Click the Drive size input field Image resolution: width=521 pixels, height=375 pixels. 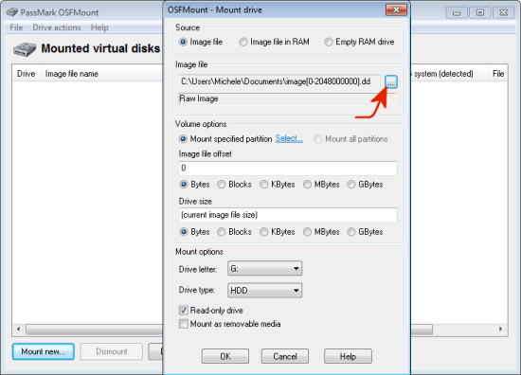(x=288, y=215)
